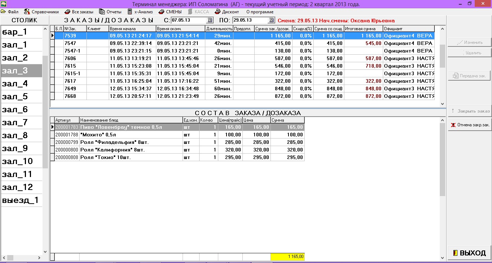Select table зал_11
This screenshot has width=492, height=263.
21,174
